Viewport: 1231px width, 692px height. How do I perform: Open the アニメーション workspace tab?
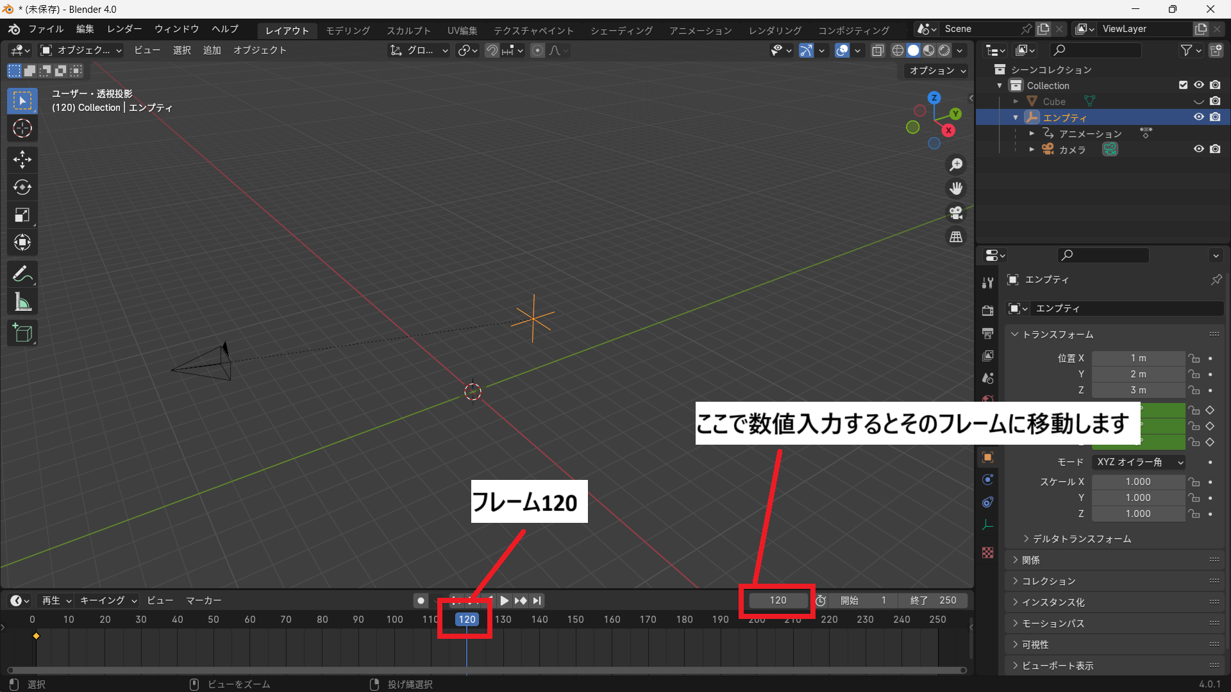coord(700,30)
